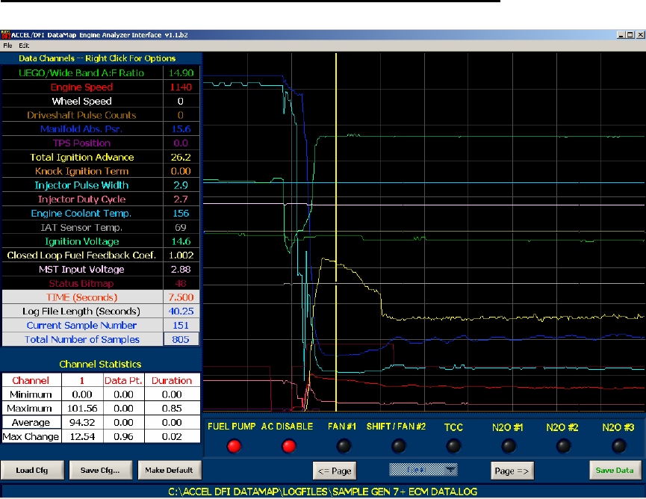Go to next page with Page =>
The image size is (646, 499).
click(512, 471)
